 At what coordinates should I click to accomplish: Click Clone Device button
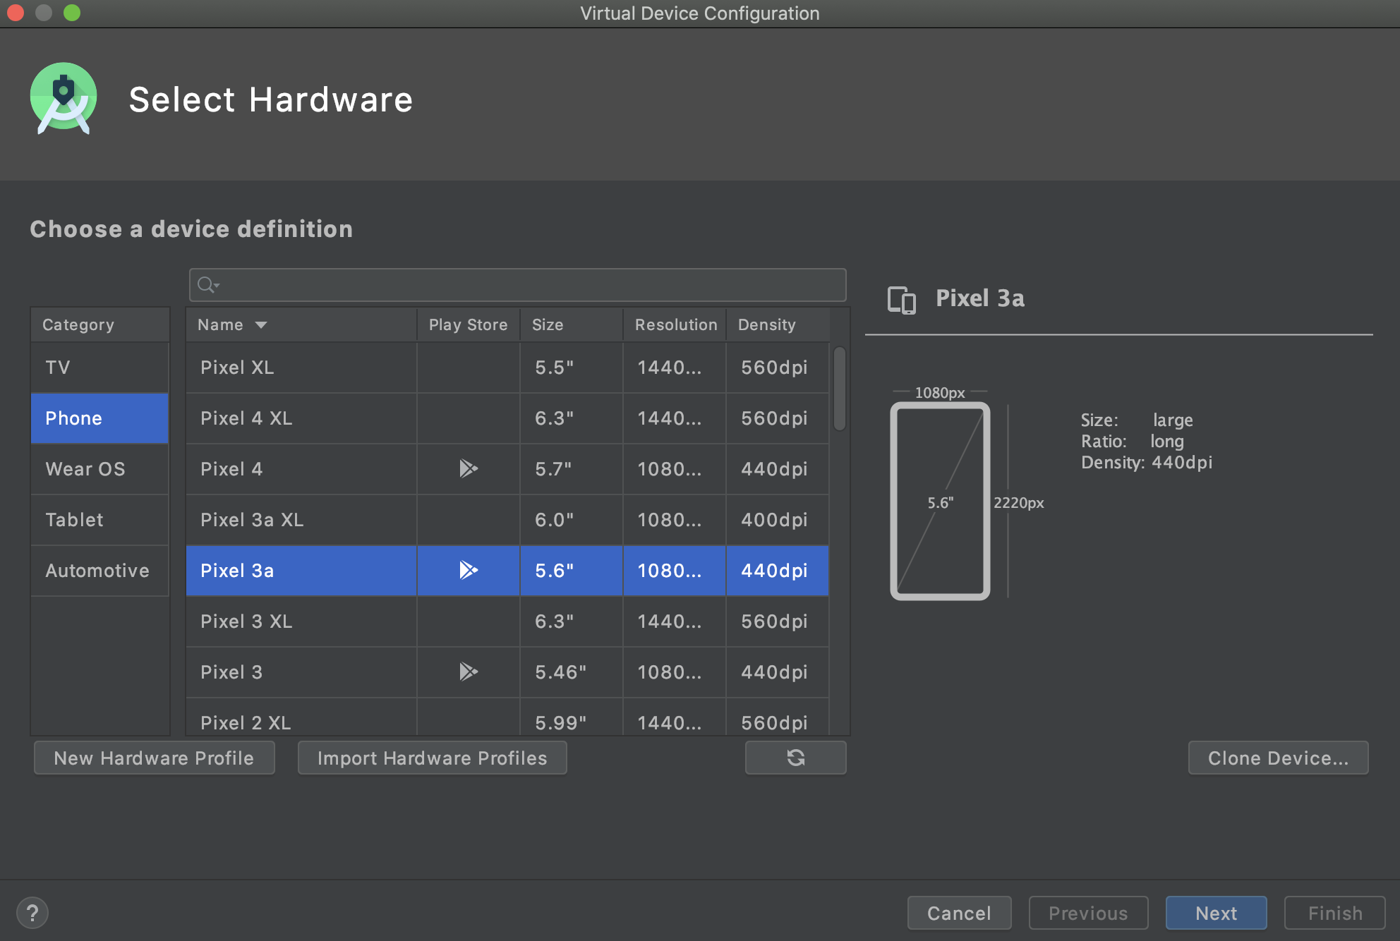pyautogui.click(x=1277, y=758)
